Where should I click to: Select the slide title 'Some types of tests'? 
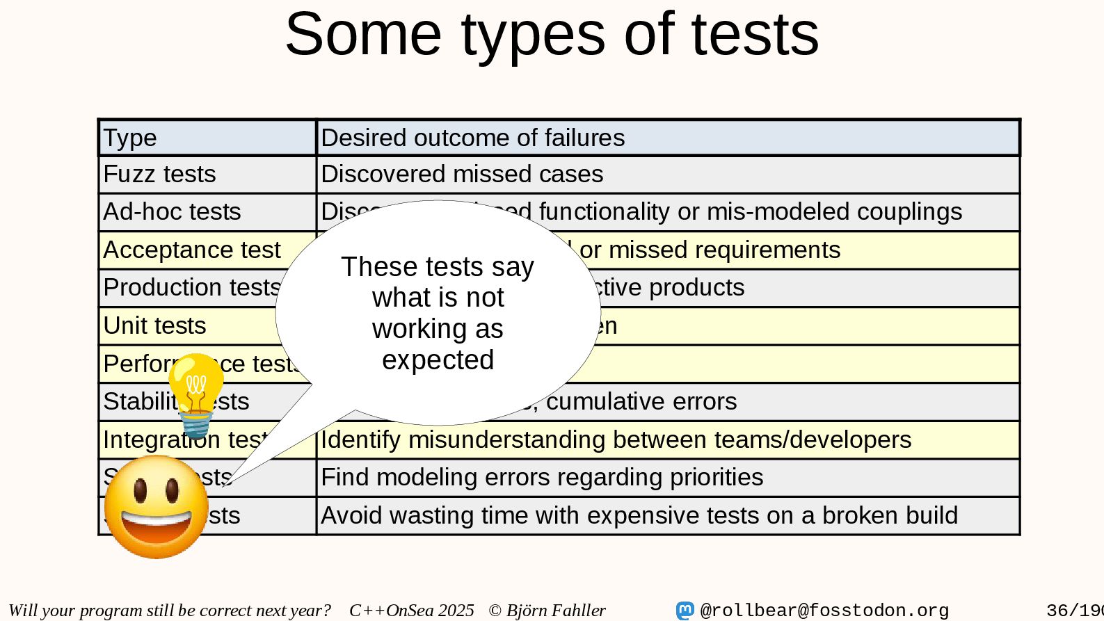click(x=552, y=34)
